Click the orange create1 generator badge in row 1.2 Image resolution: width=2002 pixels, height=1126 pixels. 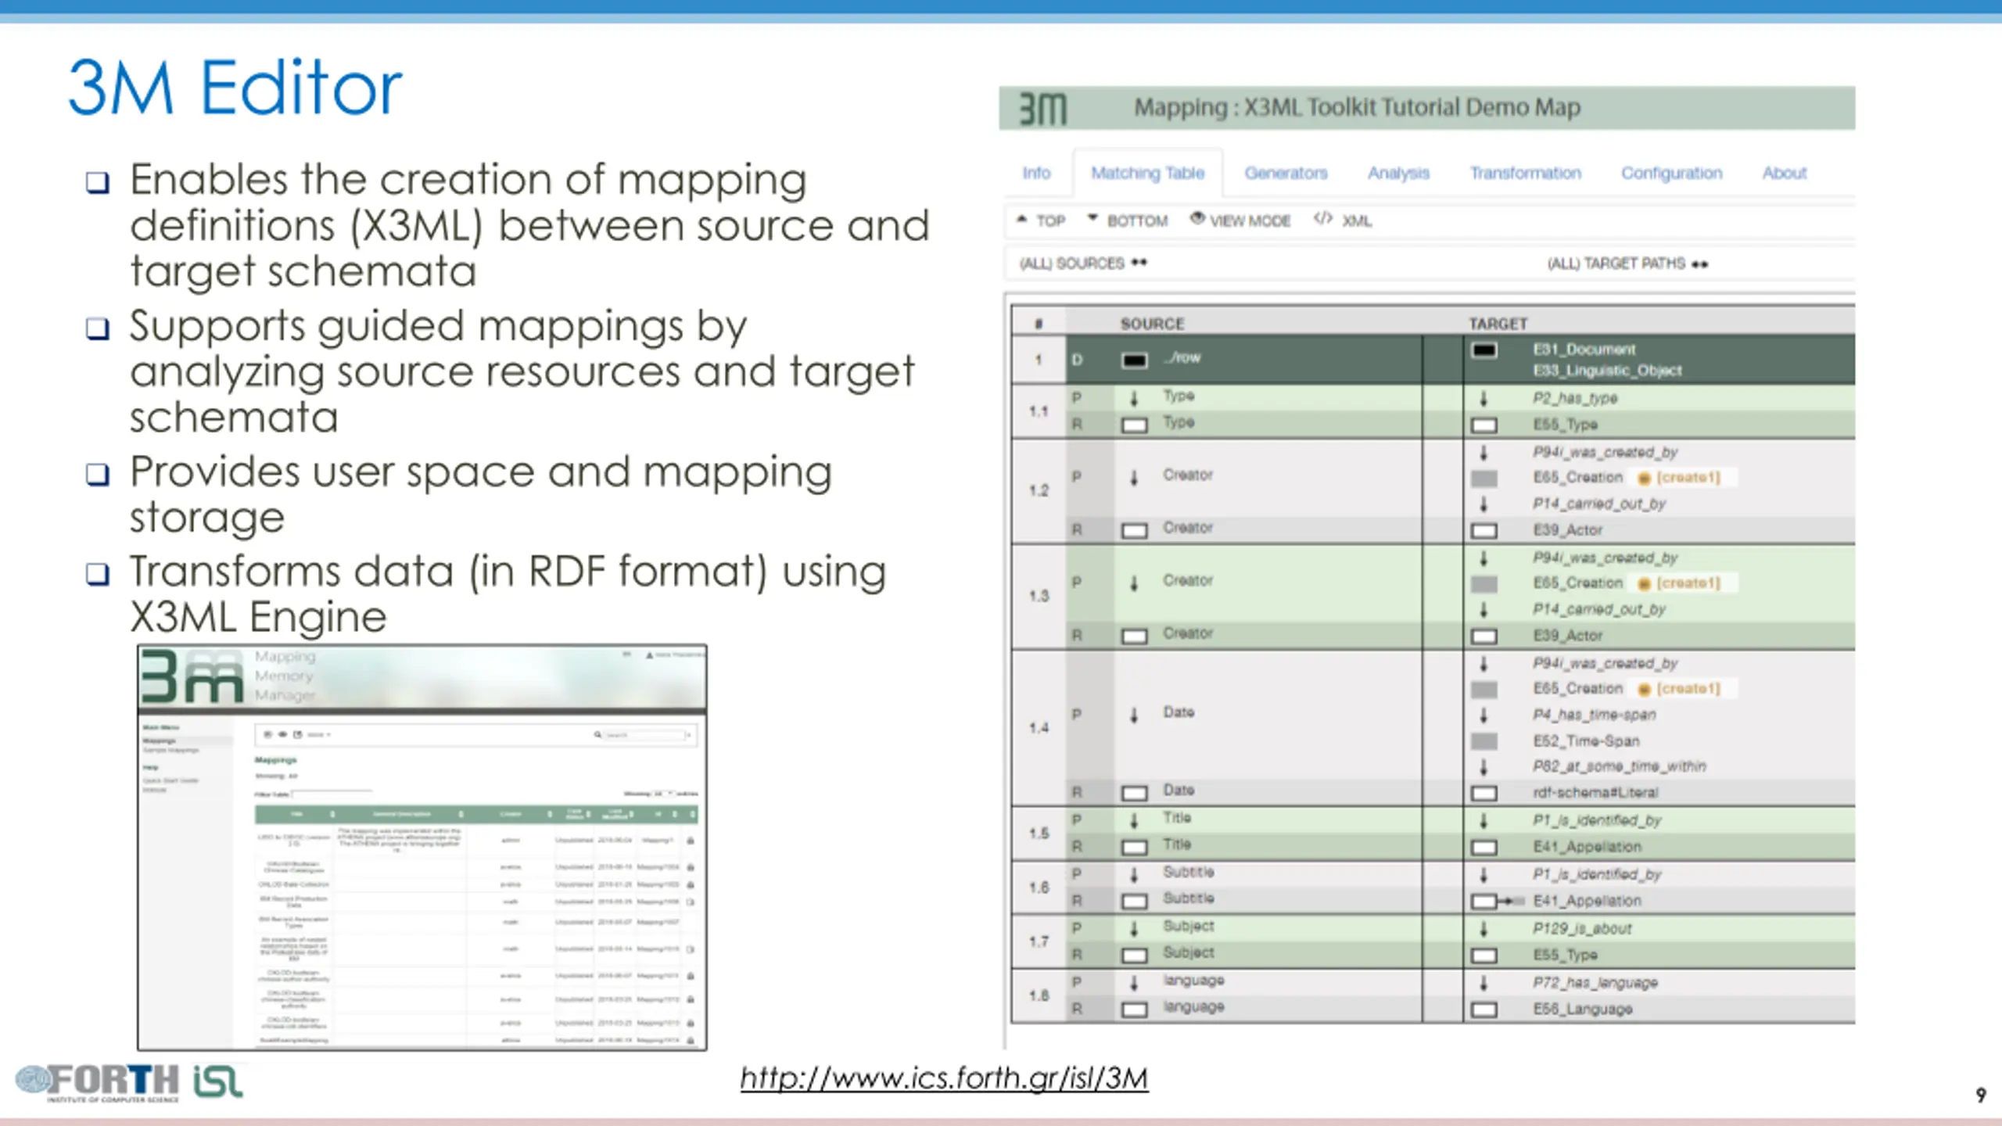(x=1680, y=477)
